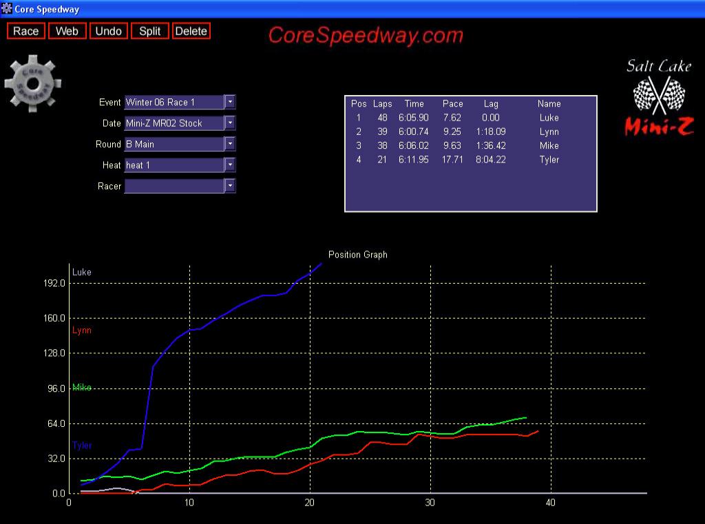Open the CoreSpeedway.com link

tap(366, 36)
